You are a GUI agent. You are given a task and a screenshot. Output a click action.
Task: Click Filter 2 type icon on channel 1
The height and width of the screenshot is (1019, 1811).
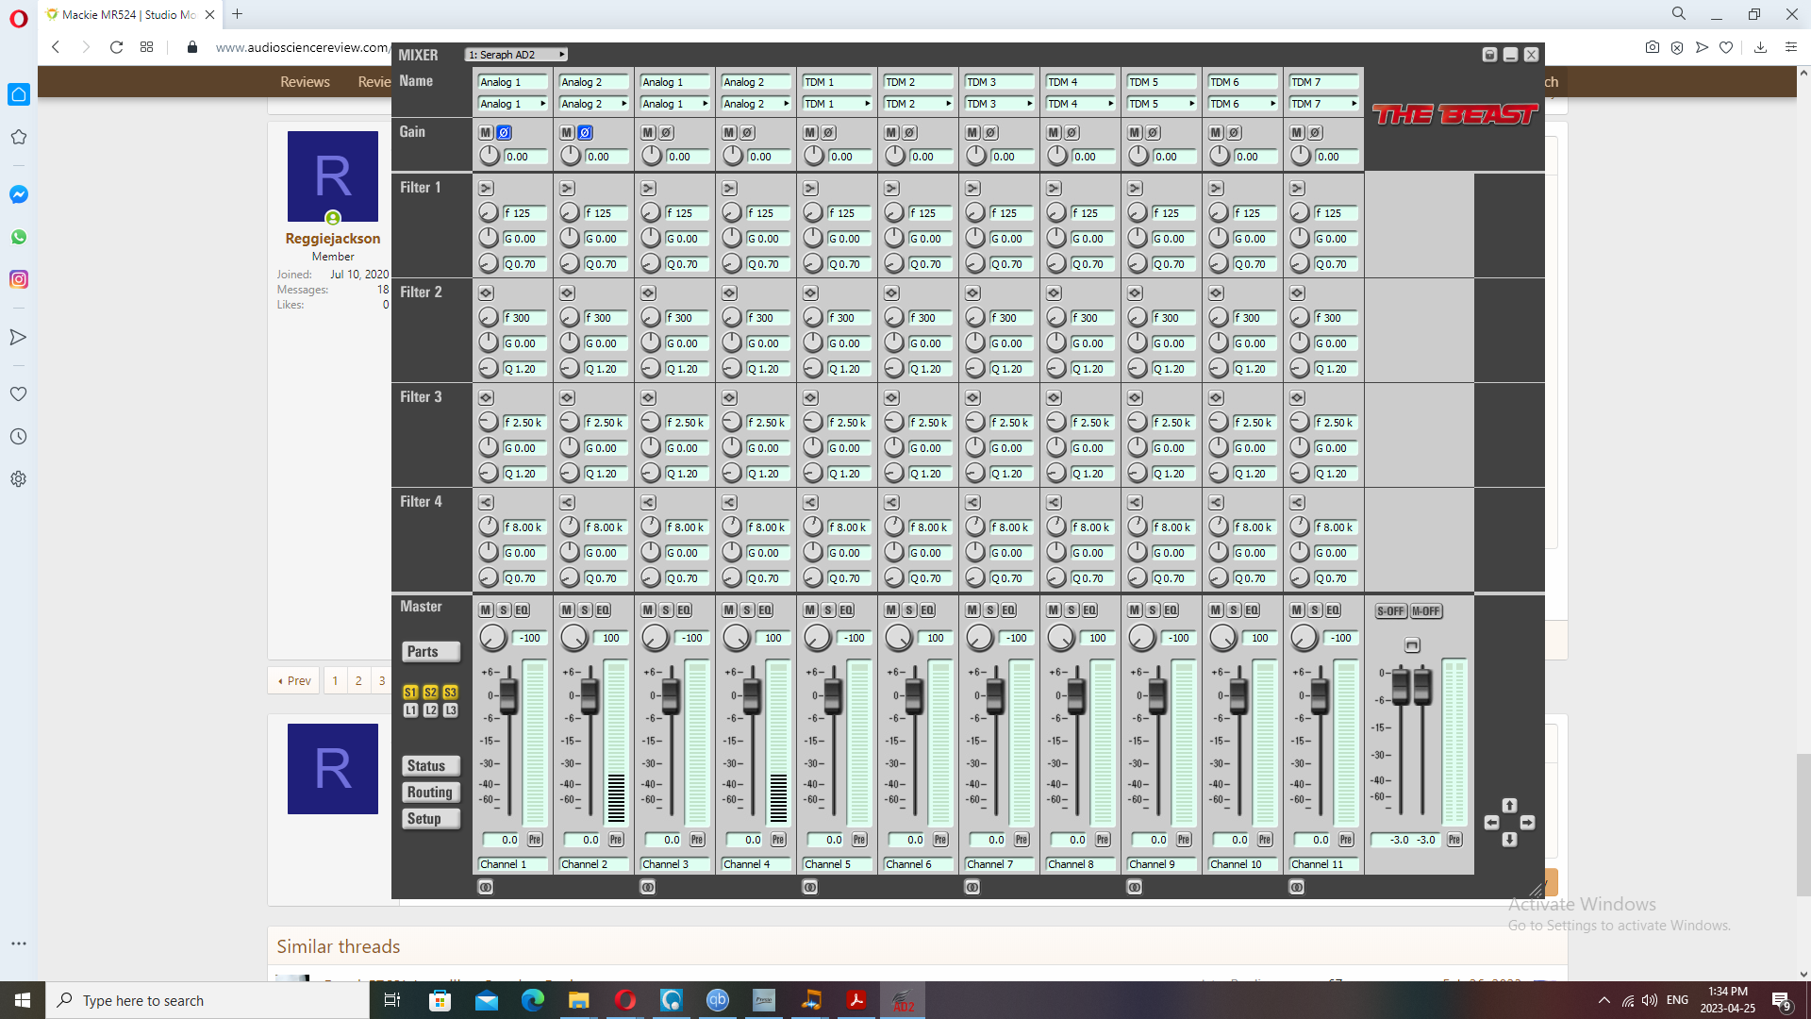click(x=486, y=293)
